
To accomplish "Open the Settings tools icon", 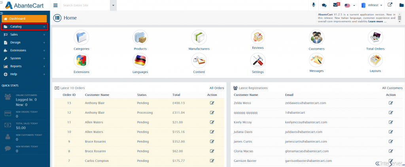I will (x=258, y=60).
